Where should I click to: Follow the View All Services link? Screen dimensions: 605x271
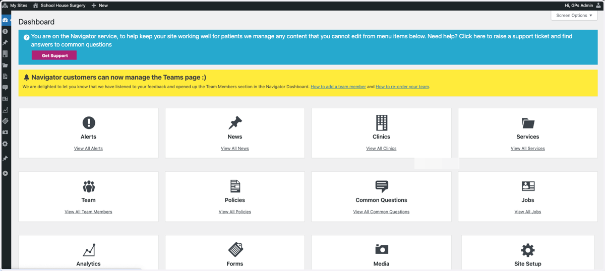pyautogui.click(x=528, y=149)
